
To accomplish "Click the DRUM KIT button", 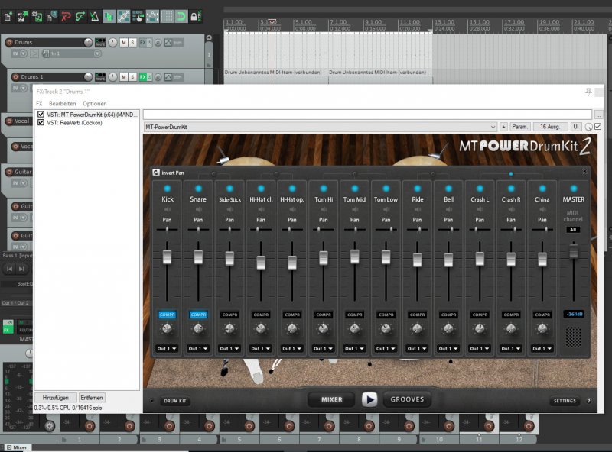I will 175,401.
